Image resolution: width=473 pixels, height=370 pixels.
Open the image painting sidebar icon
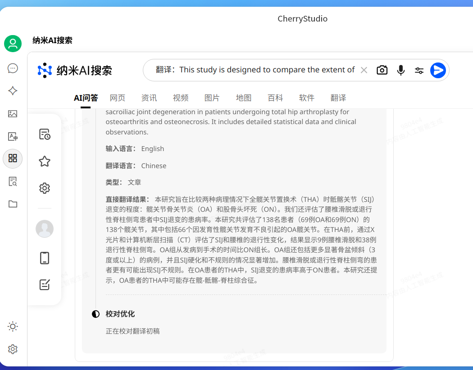13,113
